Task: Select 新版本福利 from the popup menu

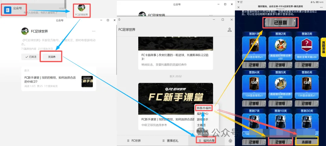Action: tap(204, 108)
